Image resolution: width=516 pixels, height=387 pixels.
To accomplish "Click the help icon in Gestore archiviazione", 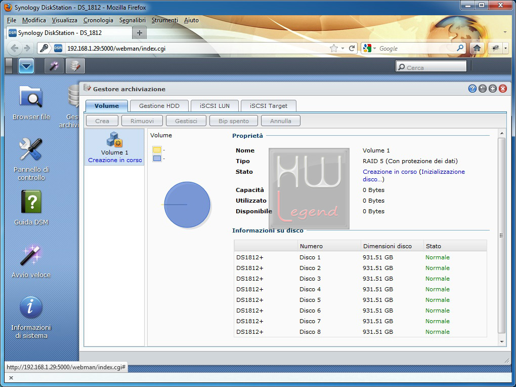I will tap(472, 89).
